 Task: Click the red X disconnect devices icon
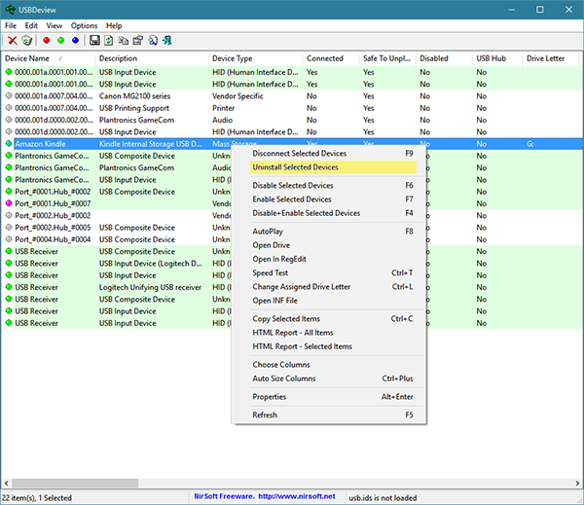click(12, 40)
